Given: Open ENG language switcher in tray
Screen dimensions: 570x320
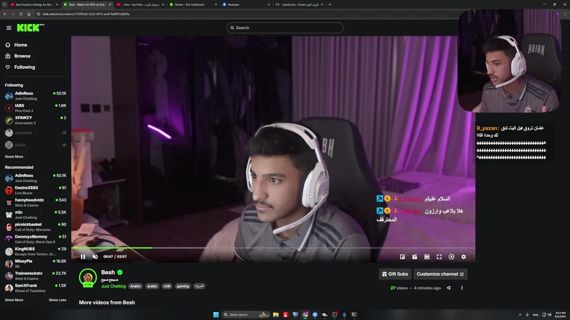Looking at the screenshot, I should (x=535, y=315).
